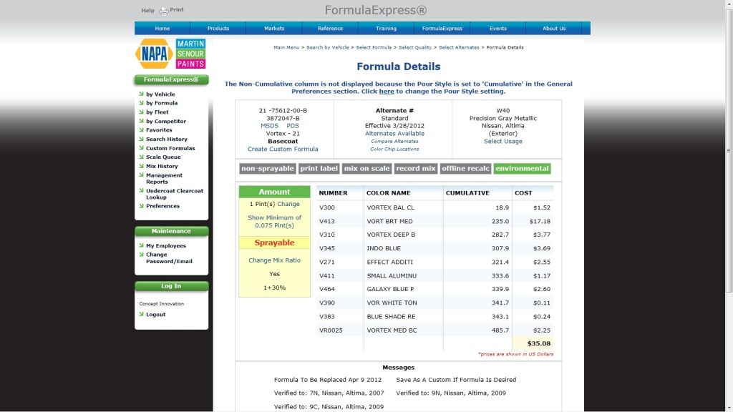Image resolution: width=733 pixels, height=412 pixels.
Task: Open the About Us menu tab
Action: coord(554,28)
